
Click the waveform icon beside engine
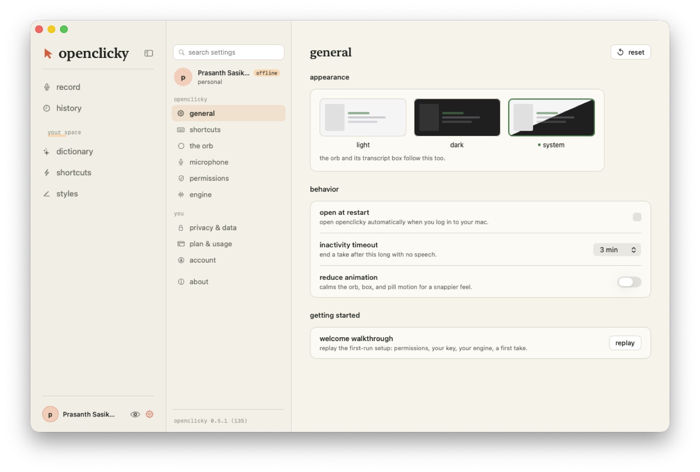coord(181,195)
